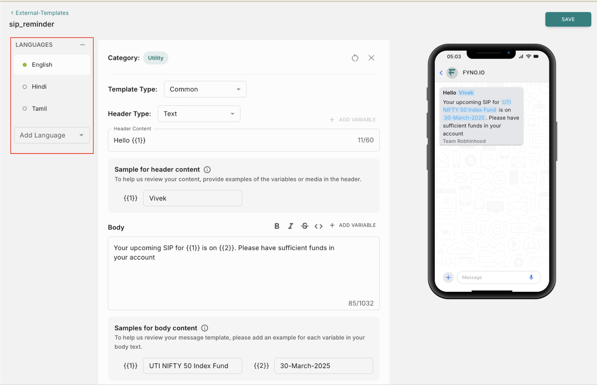This screenshot has width=597, height=385.
Task: Open info tooltip for body content samples
Action: click(x=205, y=328)
